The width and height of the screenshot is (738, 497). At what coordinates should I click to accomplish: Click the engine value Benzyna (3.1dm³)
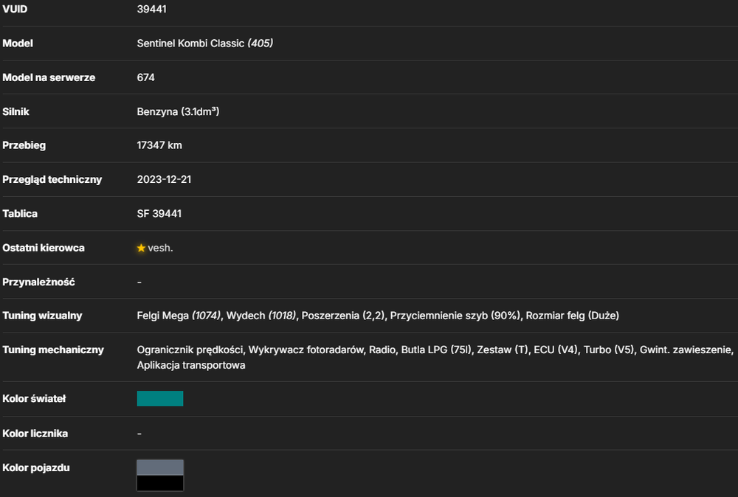tap(178, 111)
